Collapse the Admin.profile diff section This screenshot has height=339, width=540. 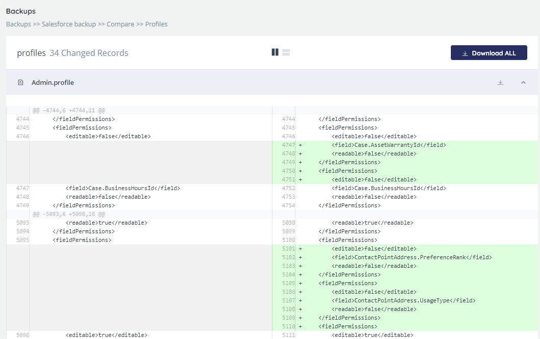[523, 82]
